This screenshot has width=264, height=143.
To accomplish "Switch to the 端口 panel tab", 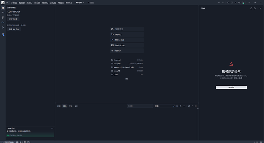I will tap(77, 106).
